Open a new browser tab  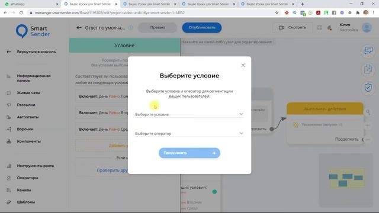[x=303, y=4]
